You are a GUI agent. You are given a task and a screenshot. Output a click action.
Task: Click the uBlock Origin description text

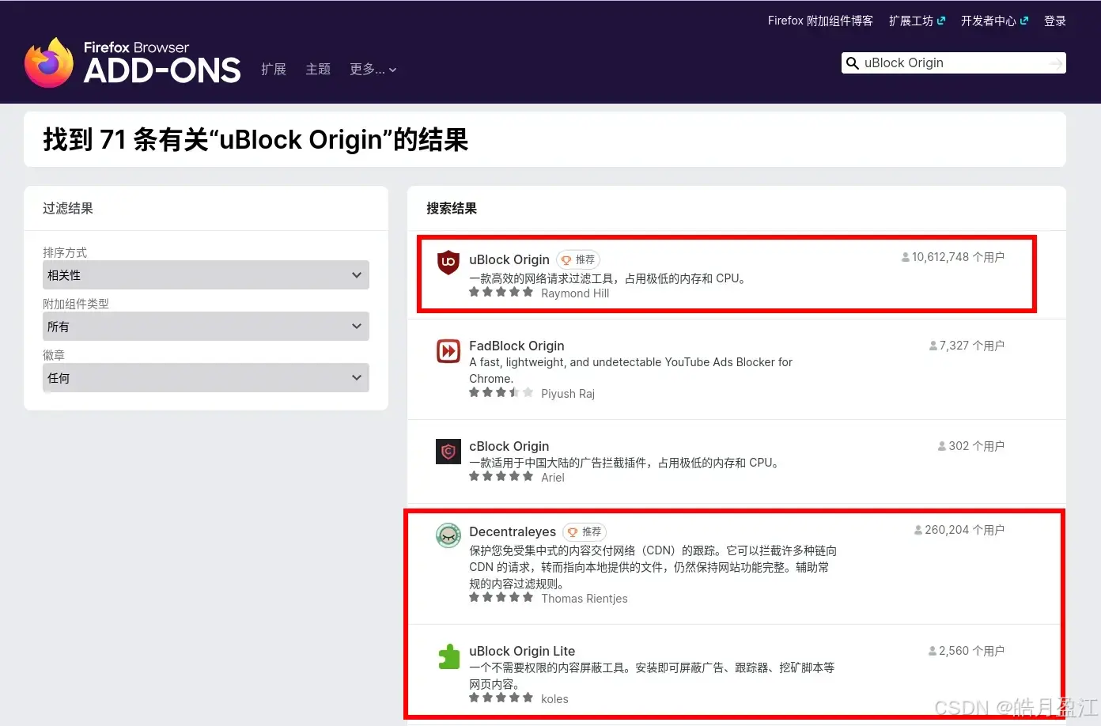pyautogui.click(x=608, y=278)
